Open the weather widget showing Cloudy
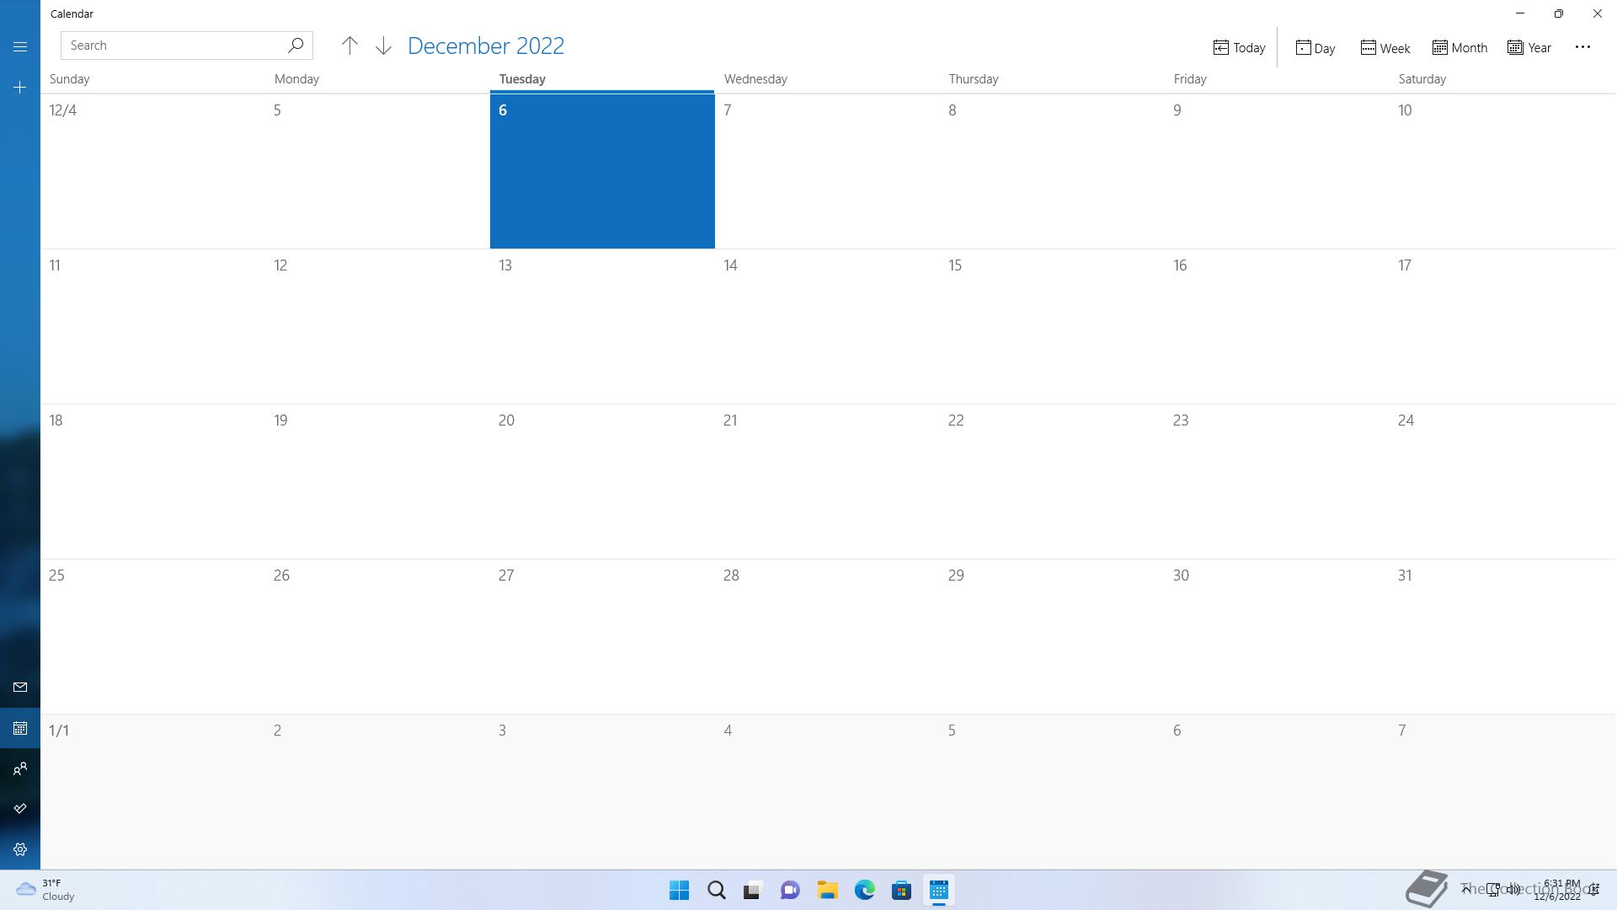1617x910 pixels. (x=46, y=890)
